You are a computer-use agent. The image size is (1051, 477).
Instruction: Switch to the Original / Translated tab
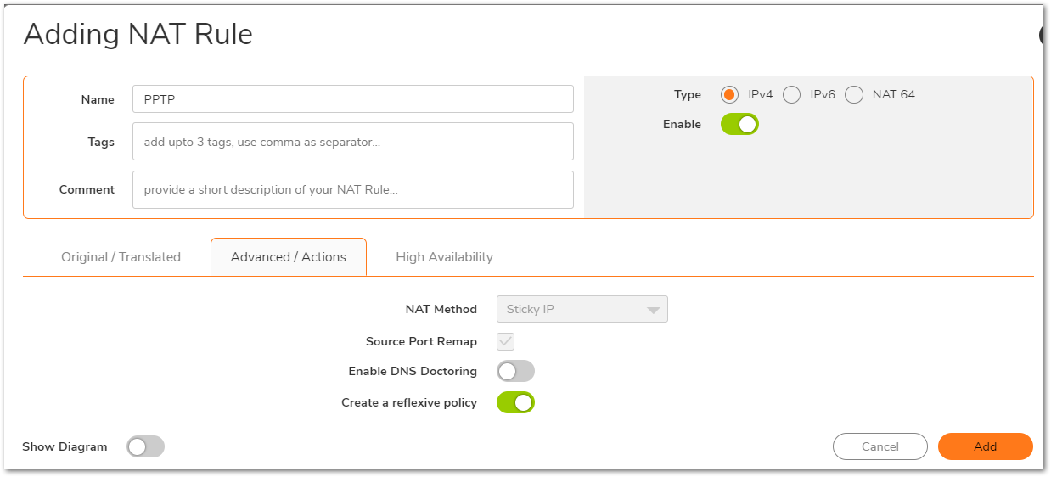click(x=121, y=257)
